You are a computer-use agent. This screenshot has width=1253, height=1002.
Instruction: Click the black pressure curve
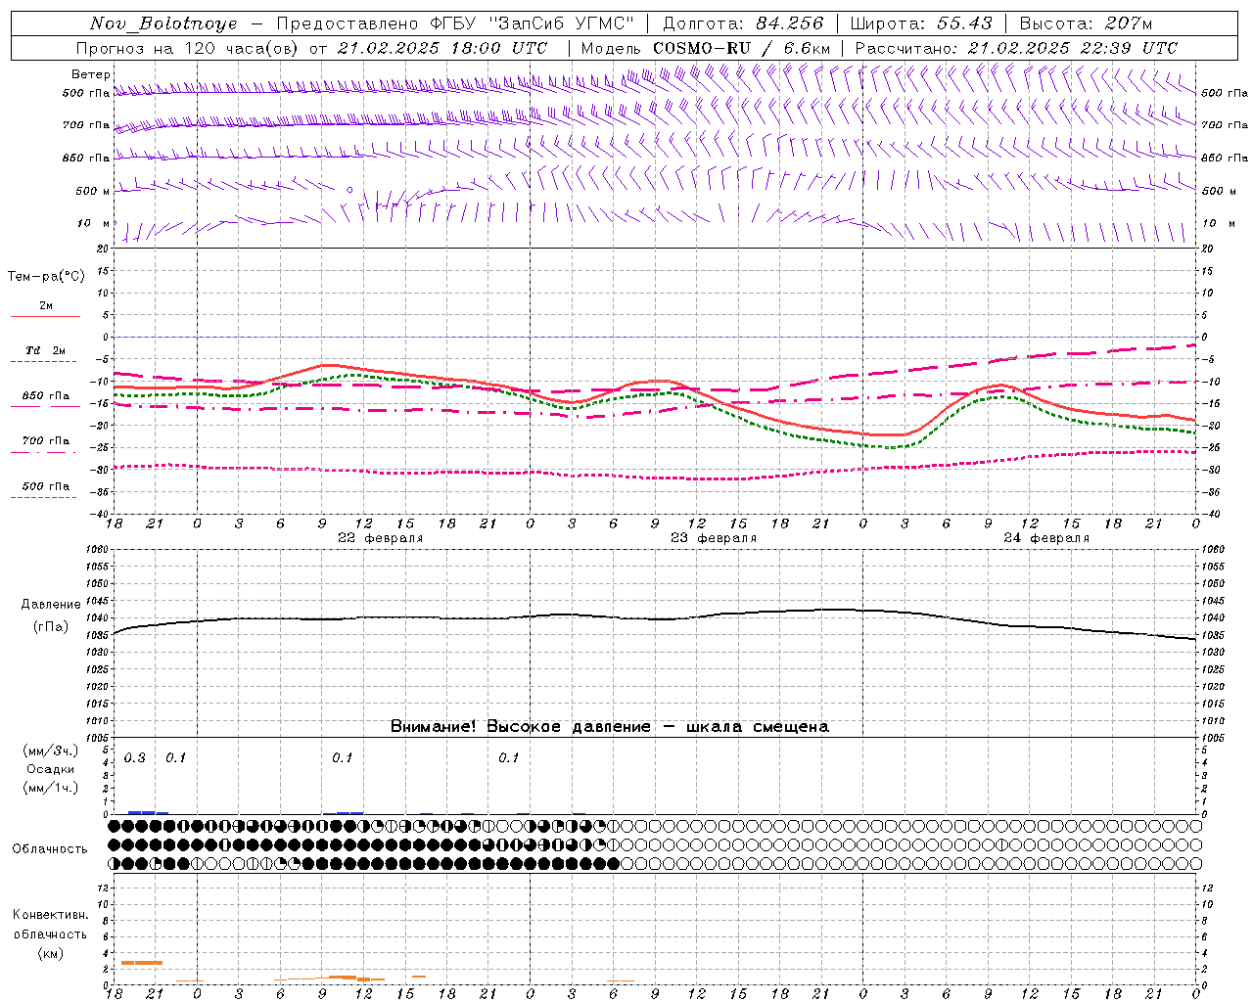pyautogui.click(x=656, y=618)
